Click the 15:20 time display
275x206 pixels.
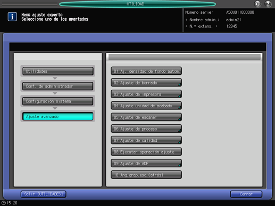12,203
